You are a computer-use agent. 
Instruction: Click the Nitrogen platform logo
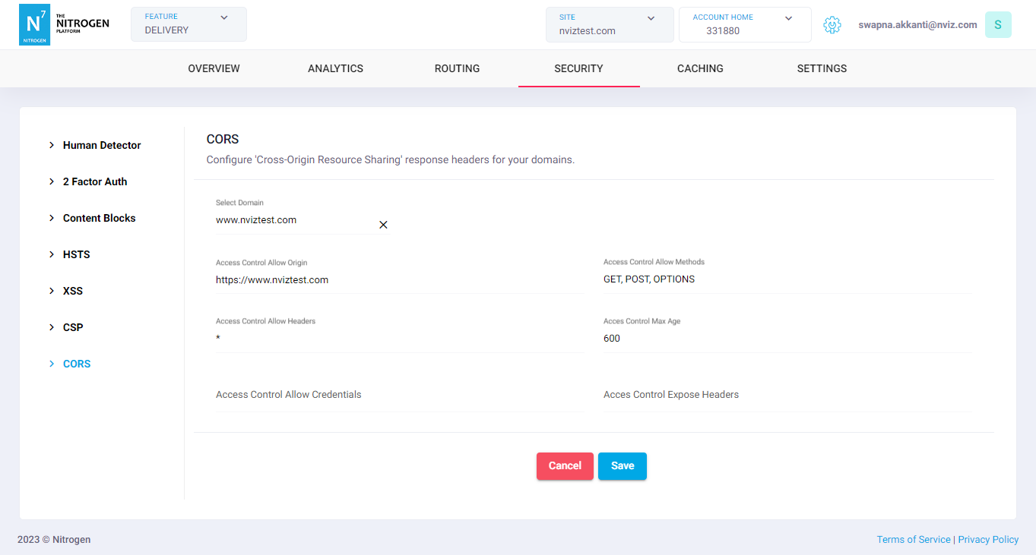coord(64,25)
